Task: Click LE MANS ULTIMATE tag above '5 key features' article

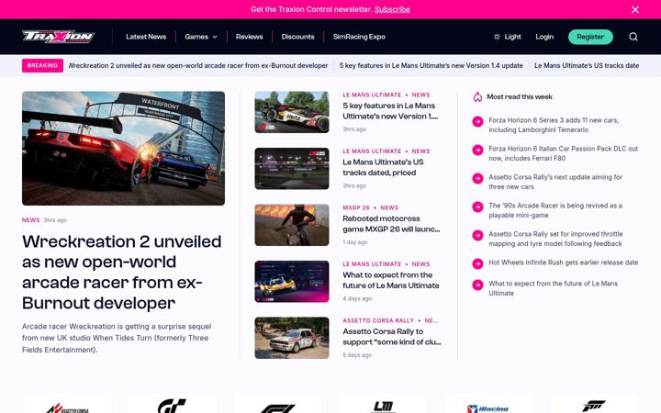Action: pyautogui.click(x=372, y=95)
